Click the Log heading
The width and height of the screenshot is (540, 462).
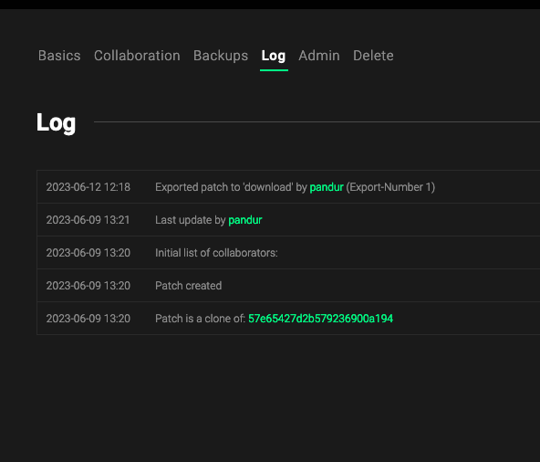point(57,122)
